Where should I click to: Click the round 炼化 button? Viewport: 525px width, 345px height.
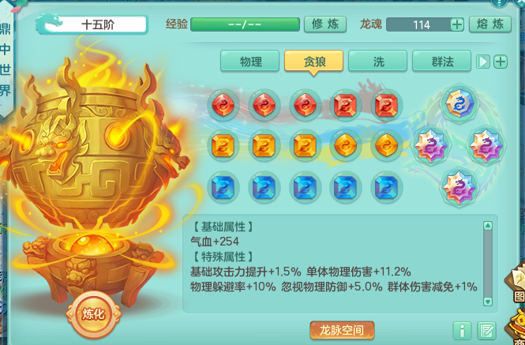coord(93,314)
